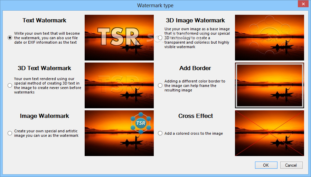Confirm selection with the OK button
The image size is (311, 177).
point(266,165)
